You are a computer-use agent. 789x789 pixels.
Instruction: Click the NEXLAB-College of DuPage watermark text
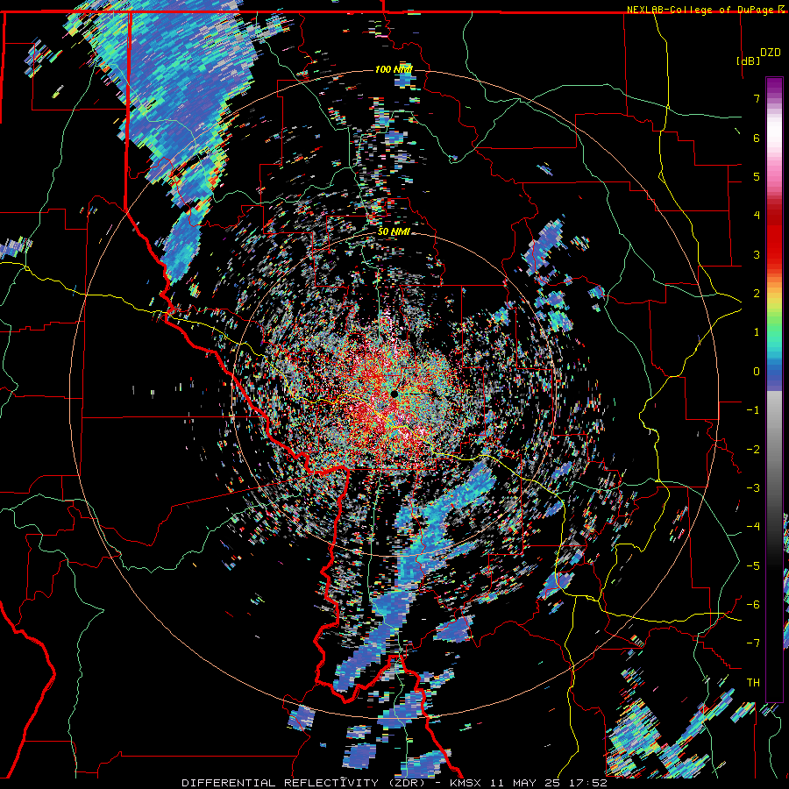(700, 10)
